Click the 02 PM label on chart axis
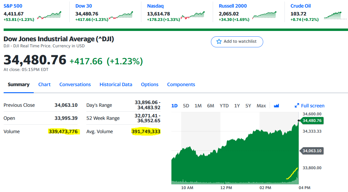The image size is (348, 192). click(265, 187)
